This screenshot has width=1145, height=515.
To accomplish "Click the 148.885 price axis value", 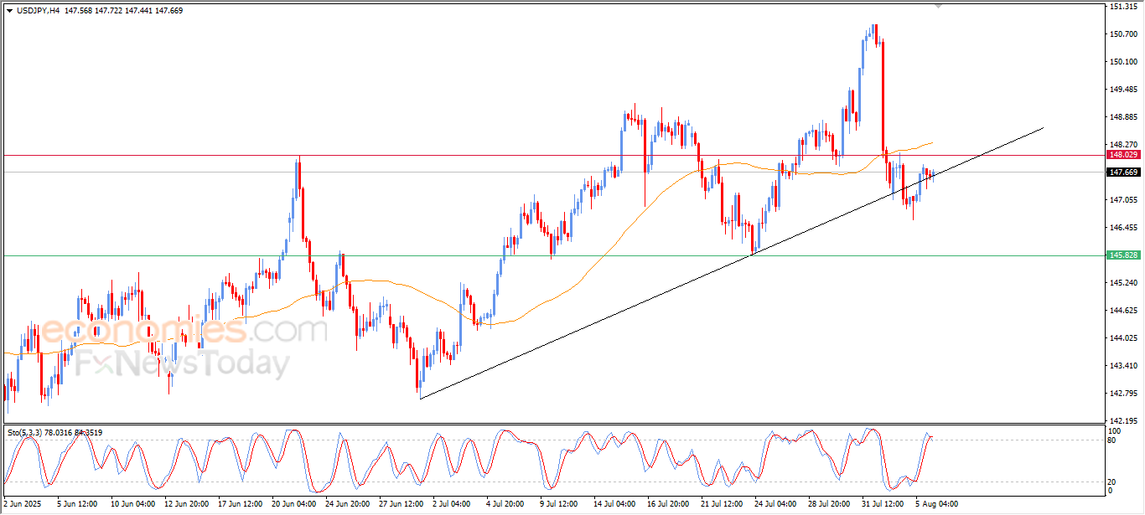I will (1122, 117).
